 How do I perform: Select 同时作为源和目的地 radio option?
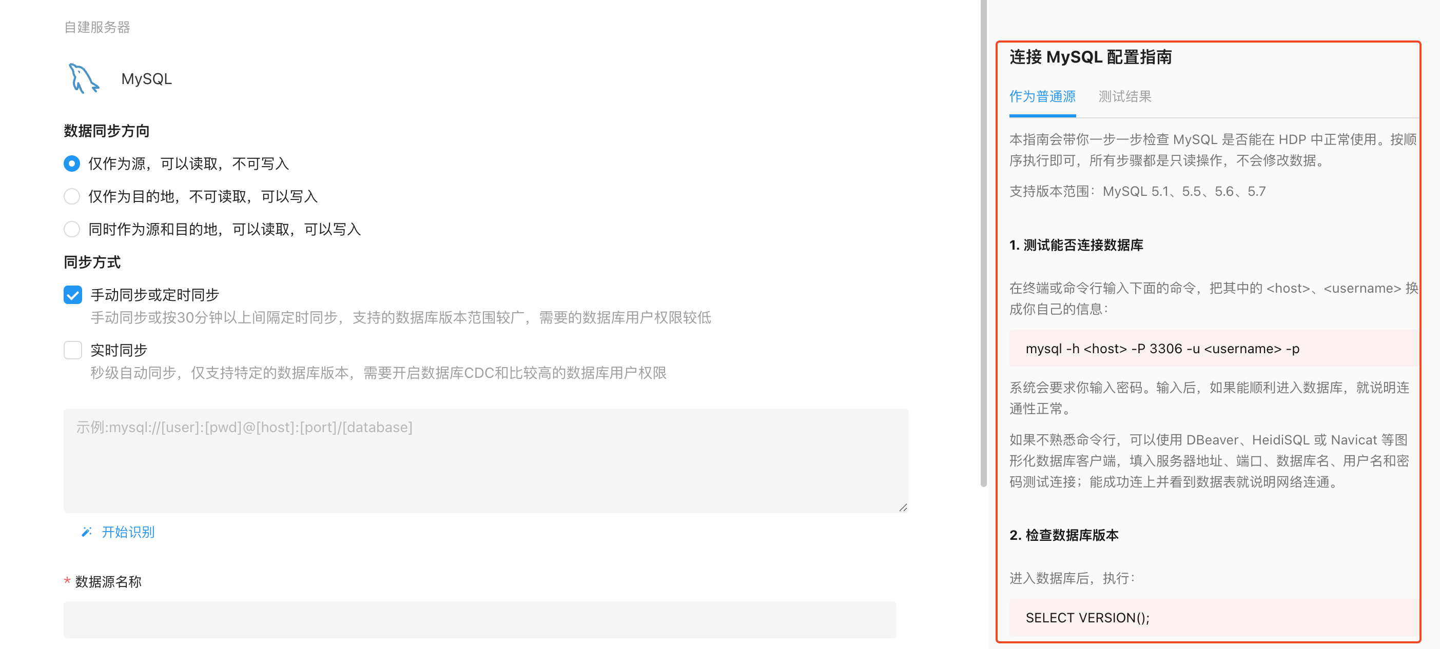coord(72,230)
